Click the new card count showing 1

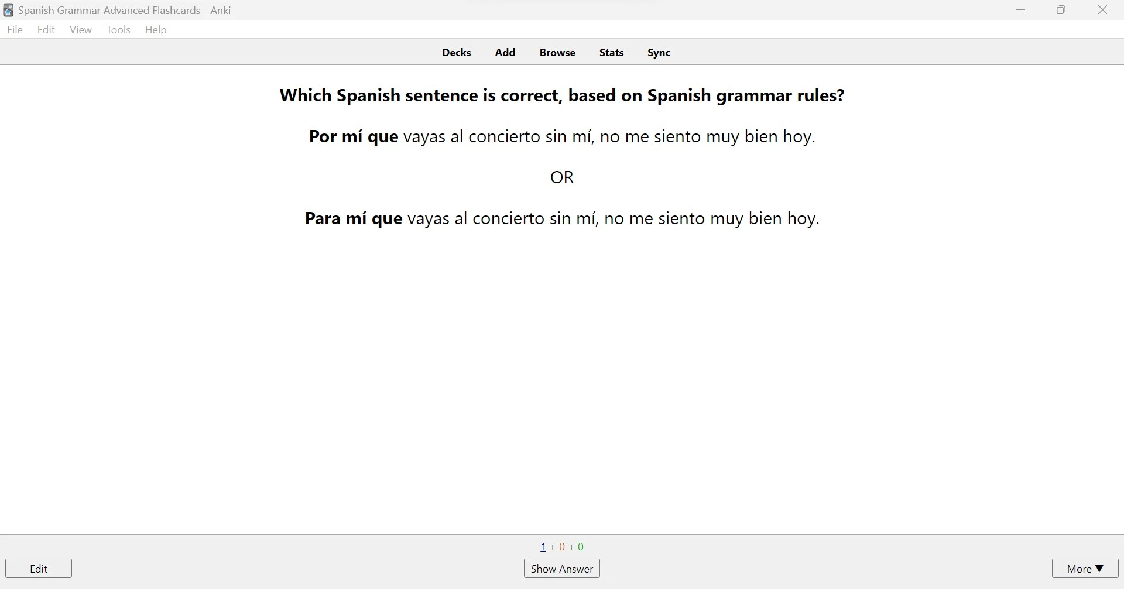pyautogui.click(x=542, y=547)
